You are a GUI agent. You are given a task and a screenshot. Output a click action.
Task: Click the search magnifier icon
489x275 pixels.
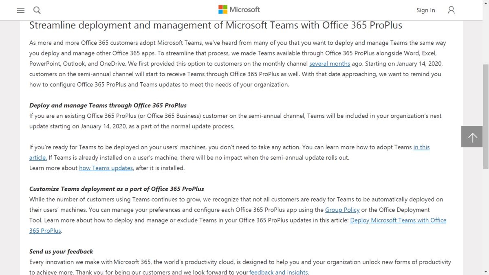37,10
